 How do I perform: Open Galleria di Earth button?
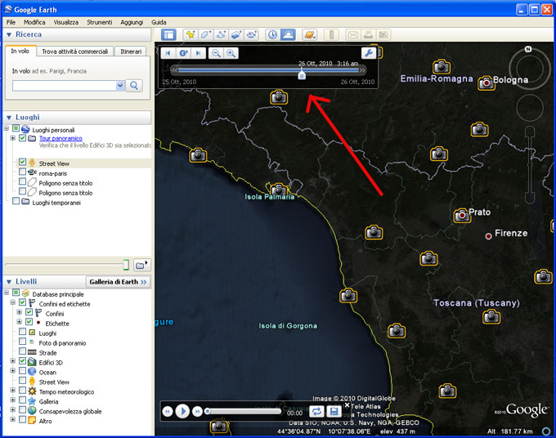[118, 282]
